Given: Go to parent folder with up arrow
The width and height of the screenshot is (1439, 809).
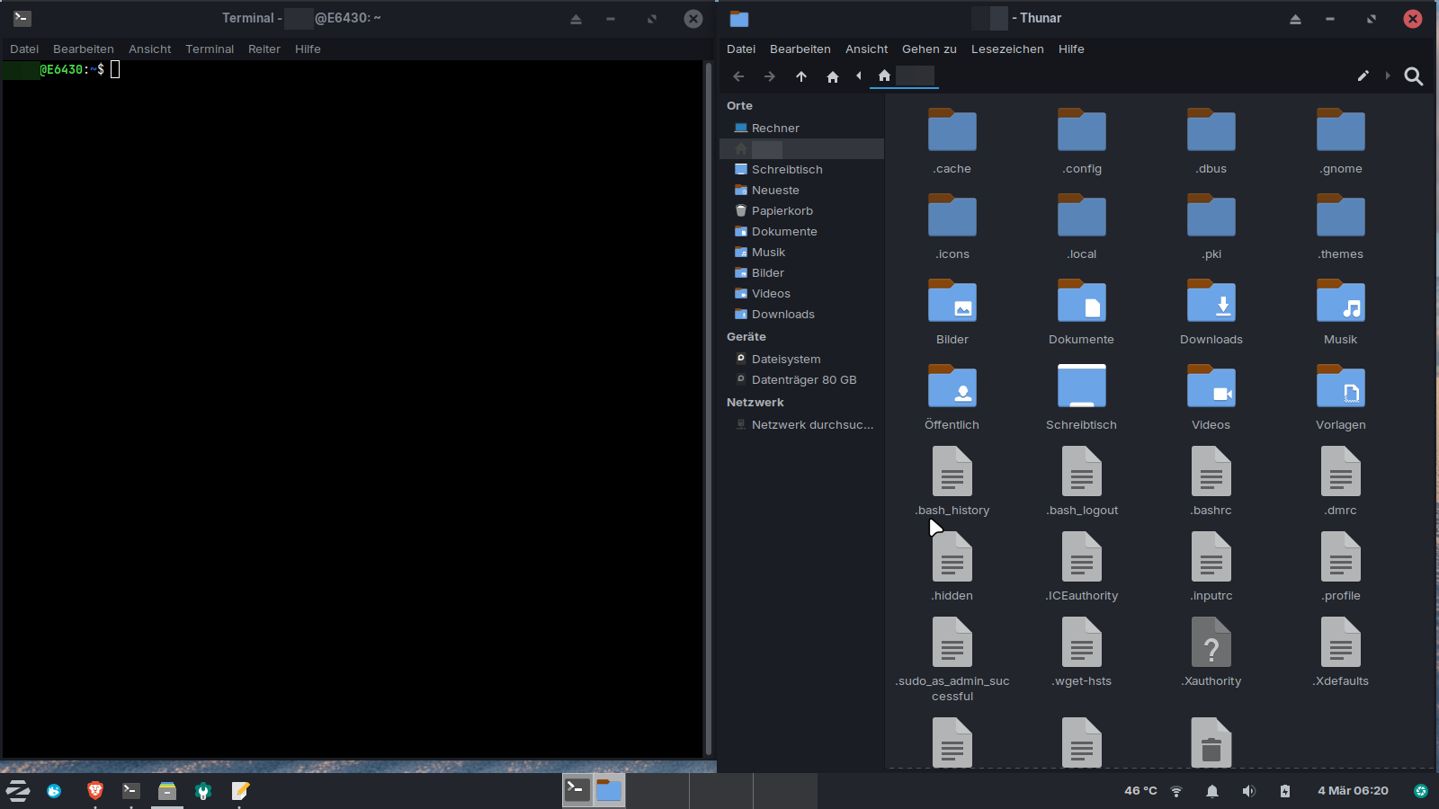Looking at the screenshot, I should 800,76.
